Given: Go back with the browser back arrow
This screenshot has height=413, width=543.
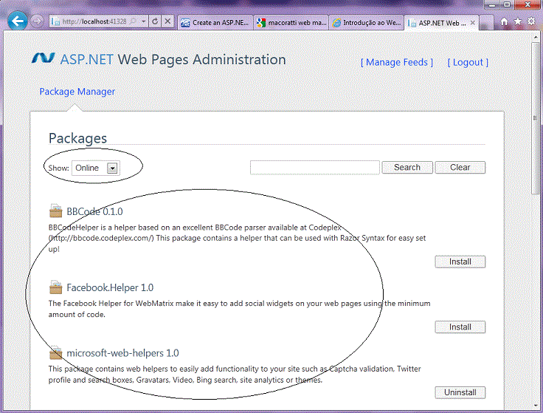Looking at the screenshot, I should [x=17, y=21].
